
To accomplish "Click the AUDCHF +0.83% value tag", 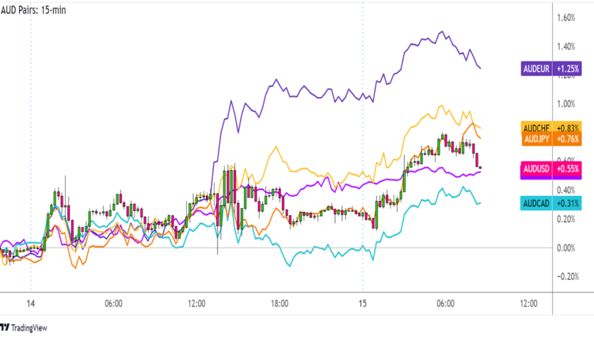I will click(569, 127).
